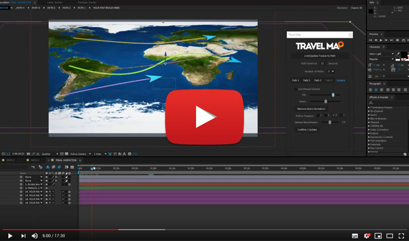Switch to the Path 2 tab in Travel Map
Image resolution: width=409 pixels, height=241 pixels.
click(307, 80)
